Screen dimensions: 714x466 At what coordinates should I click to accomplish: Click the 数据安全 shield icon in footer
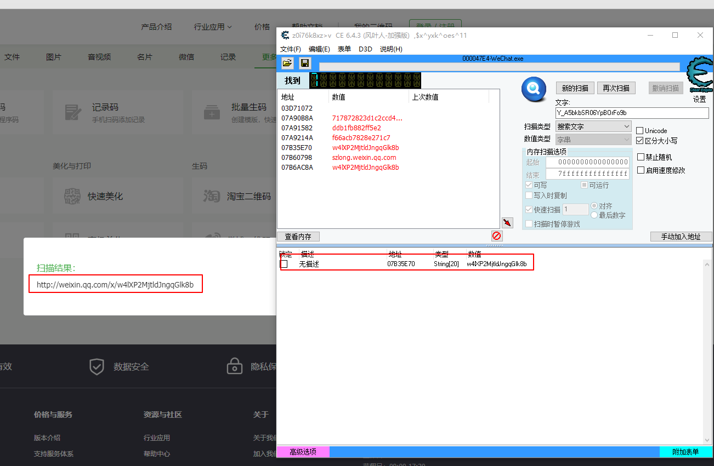[97, 366]
